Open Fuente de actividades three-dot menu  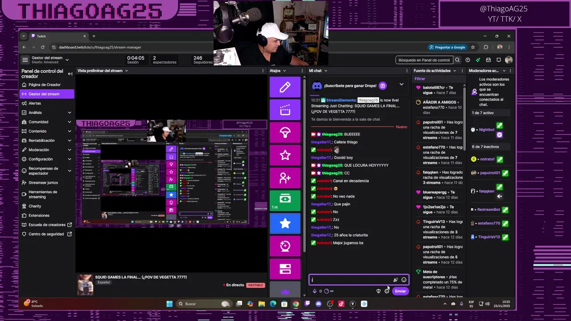462,71
